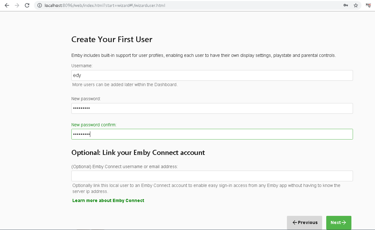Select the New password confirm input box
375x230 pixels.
click(x=212, y=134)
